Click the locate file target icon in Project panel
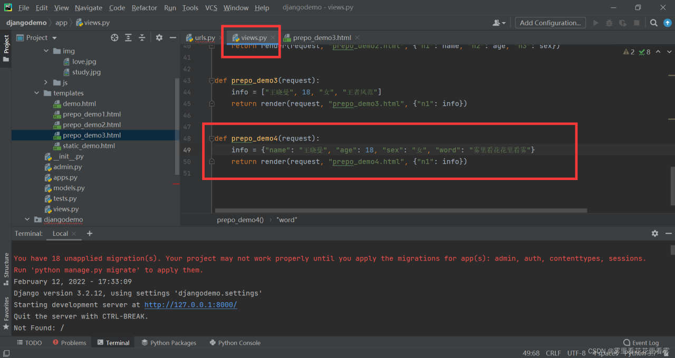675x358 pixels. [114, 37]
